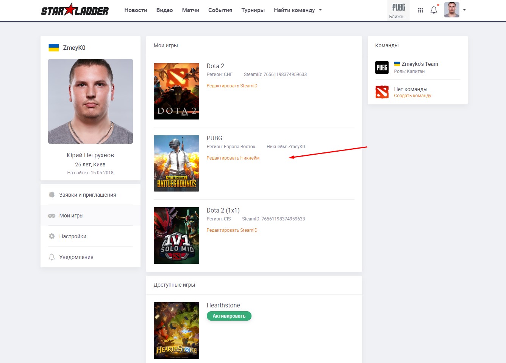Expand the Найти команду dropdown
Viewport: 506px width, 363px height.
tap(298, 10)
